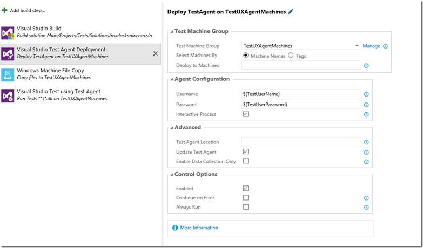Image resolution: width=423 pixels, height=248 pixels.
Task: Select the Tags radio button
Action: (x=291, y=55)
